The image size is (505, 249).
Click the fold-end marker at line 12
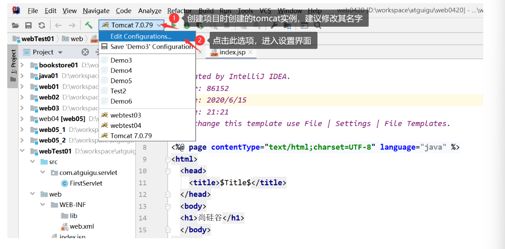point(167,194)
